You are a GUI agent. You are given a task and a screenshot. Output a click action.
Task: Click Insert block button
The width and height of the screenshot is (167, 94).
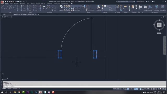coord(84,7)
